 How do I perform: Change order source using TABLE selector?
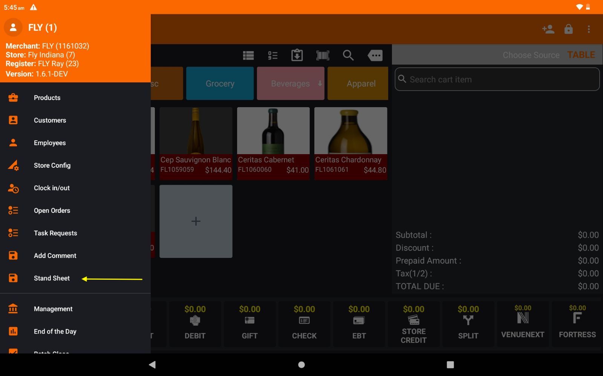(581, 55)
